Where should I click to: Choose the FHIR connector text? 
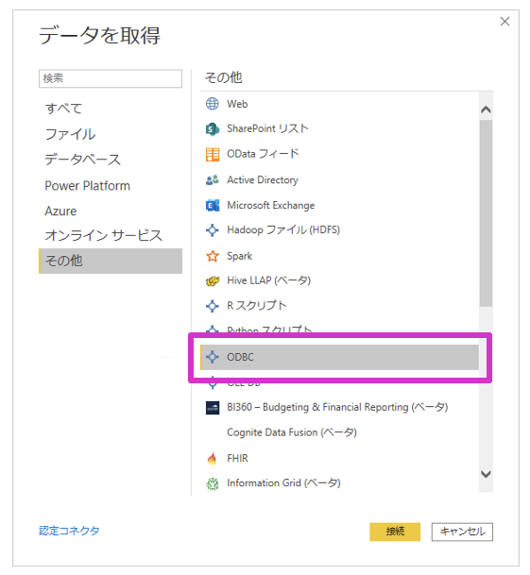pyautogui.click(x=237, y=458)
